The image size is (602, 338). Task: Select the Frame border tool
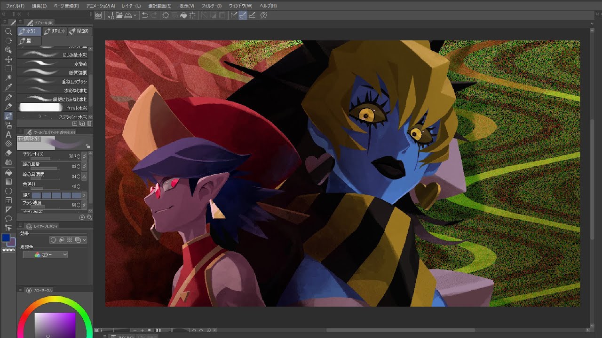coord(8,200)
